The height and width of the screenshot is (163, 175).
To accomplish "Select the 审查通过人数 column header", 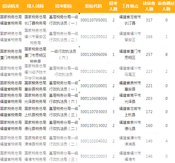I will [166, 6].
